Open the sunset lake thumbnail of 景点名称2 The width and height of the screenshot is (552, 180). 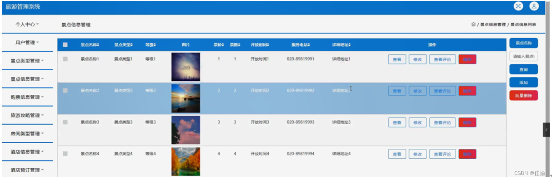(186, 98)
